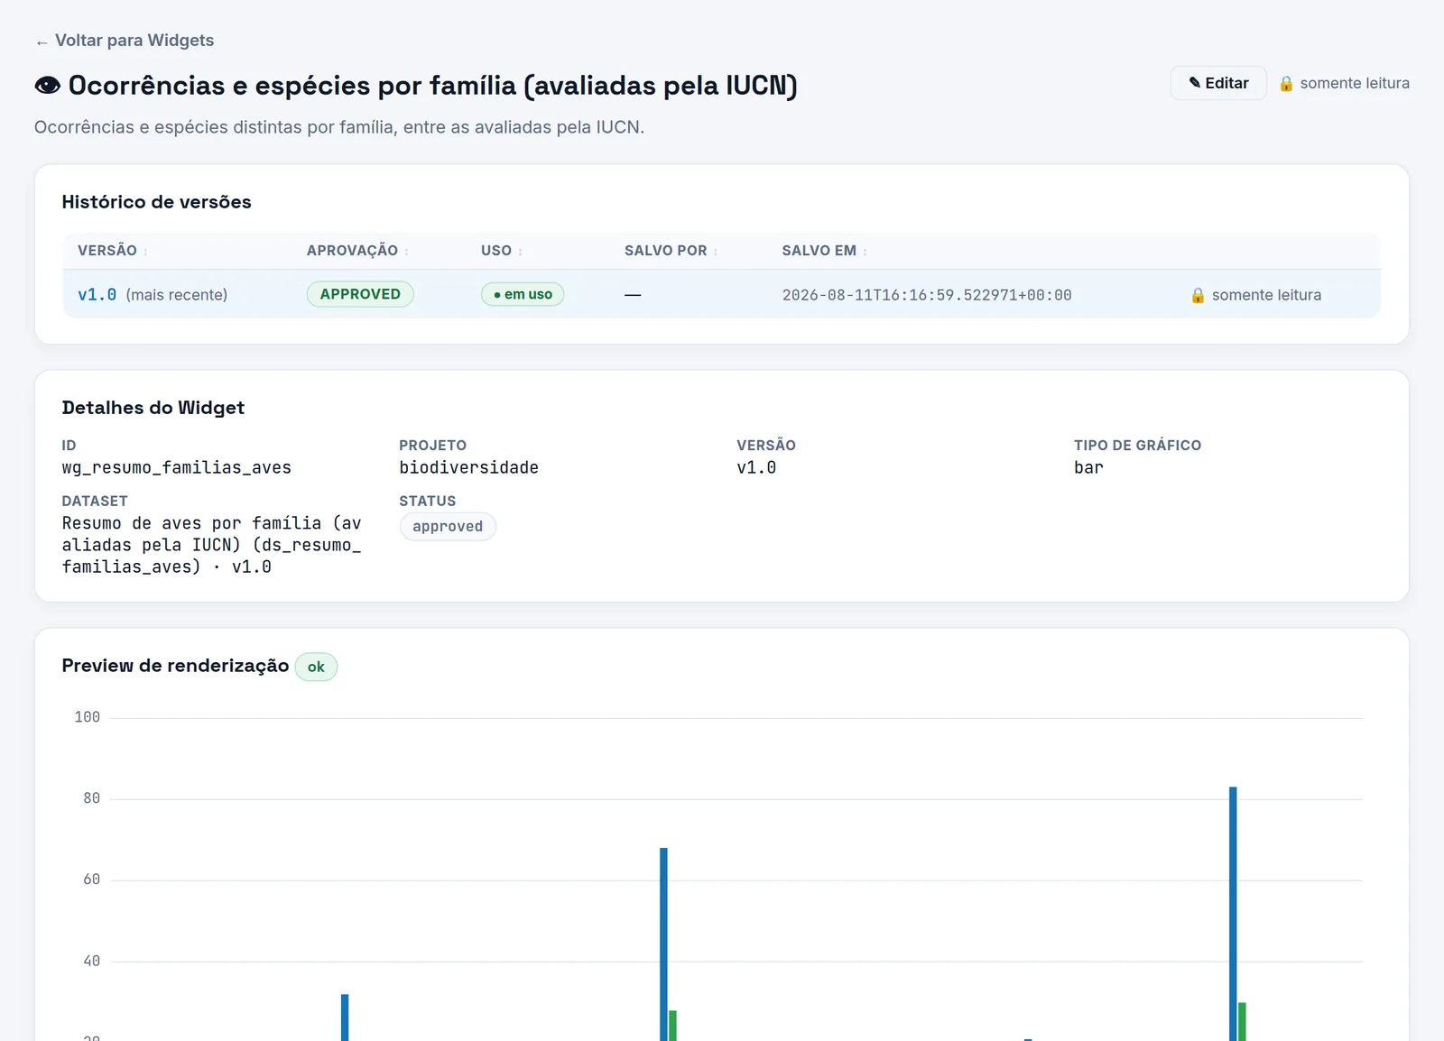
Task: Sort by USO column header
Action: (502, 251)
